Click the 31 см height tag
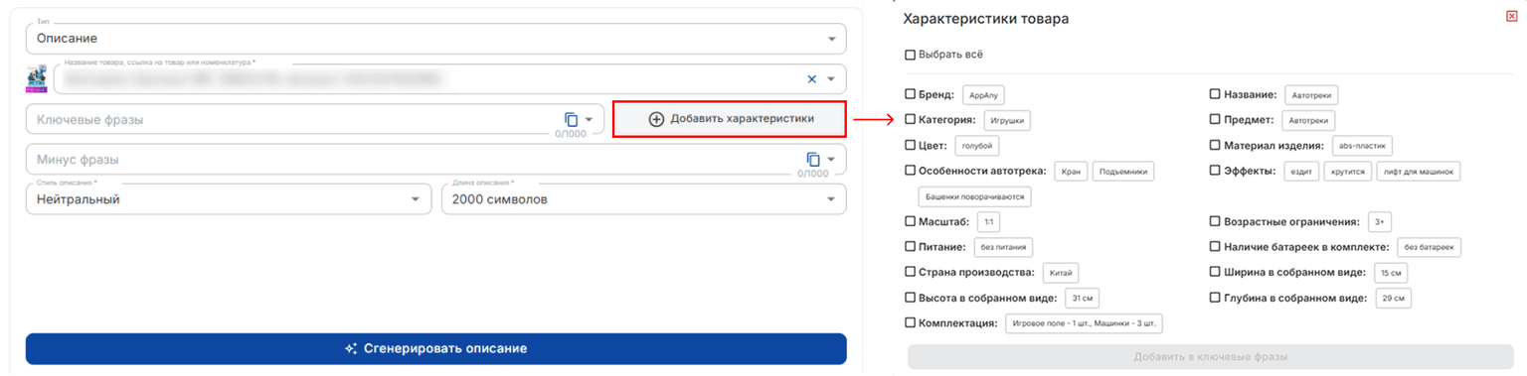 pos(1082,299)
